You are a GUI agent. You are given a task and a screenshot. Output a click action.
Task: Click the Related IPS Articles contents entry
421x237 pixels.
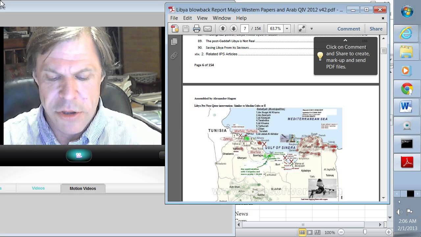point(221,54)
